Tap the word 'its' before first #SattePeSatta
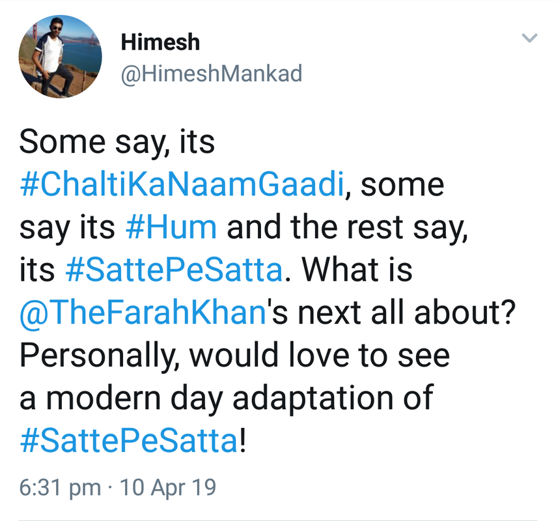Viewport: 556px width, 521px height. (x=37, y=270)
